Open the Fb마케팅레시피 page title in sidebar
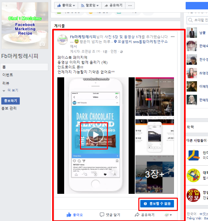This screenshot has height=221, width=208. (x=20, y=56)
